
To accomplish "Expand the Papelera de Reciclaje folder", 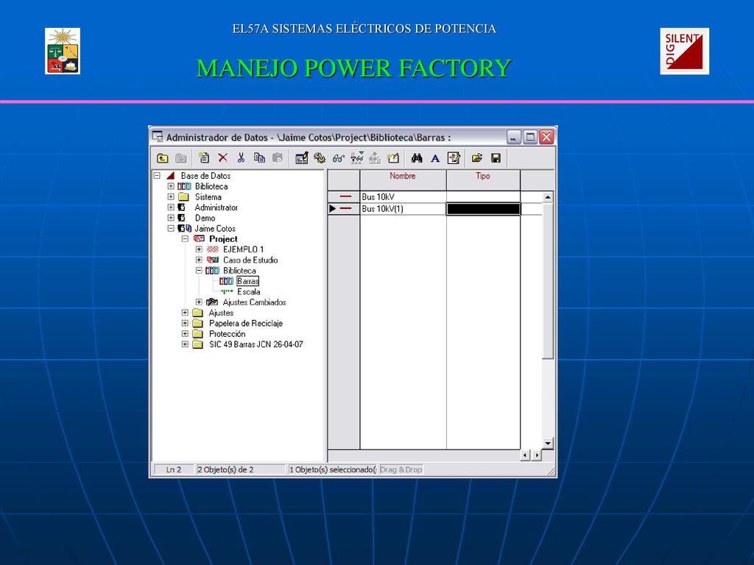I will [185, 324].
